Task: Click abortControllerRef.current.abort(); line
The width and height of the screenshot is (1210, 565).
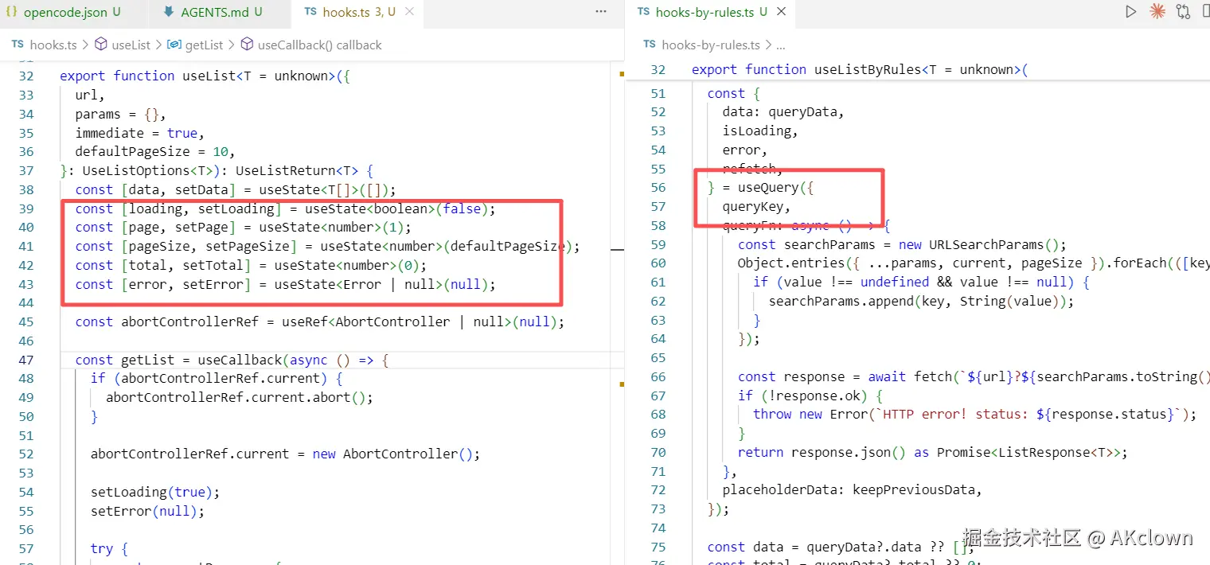Action: [x=240, y=397]
